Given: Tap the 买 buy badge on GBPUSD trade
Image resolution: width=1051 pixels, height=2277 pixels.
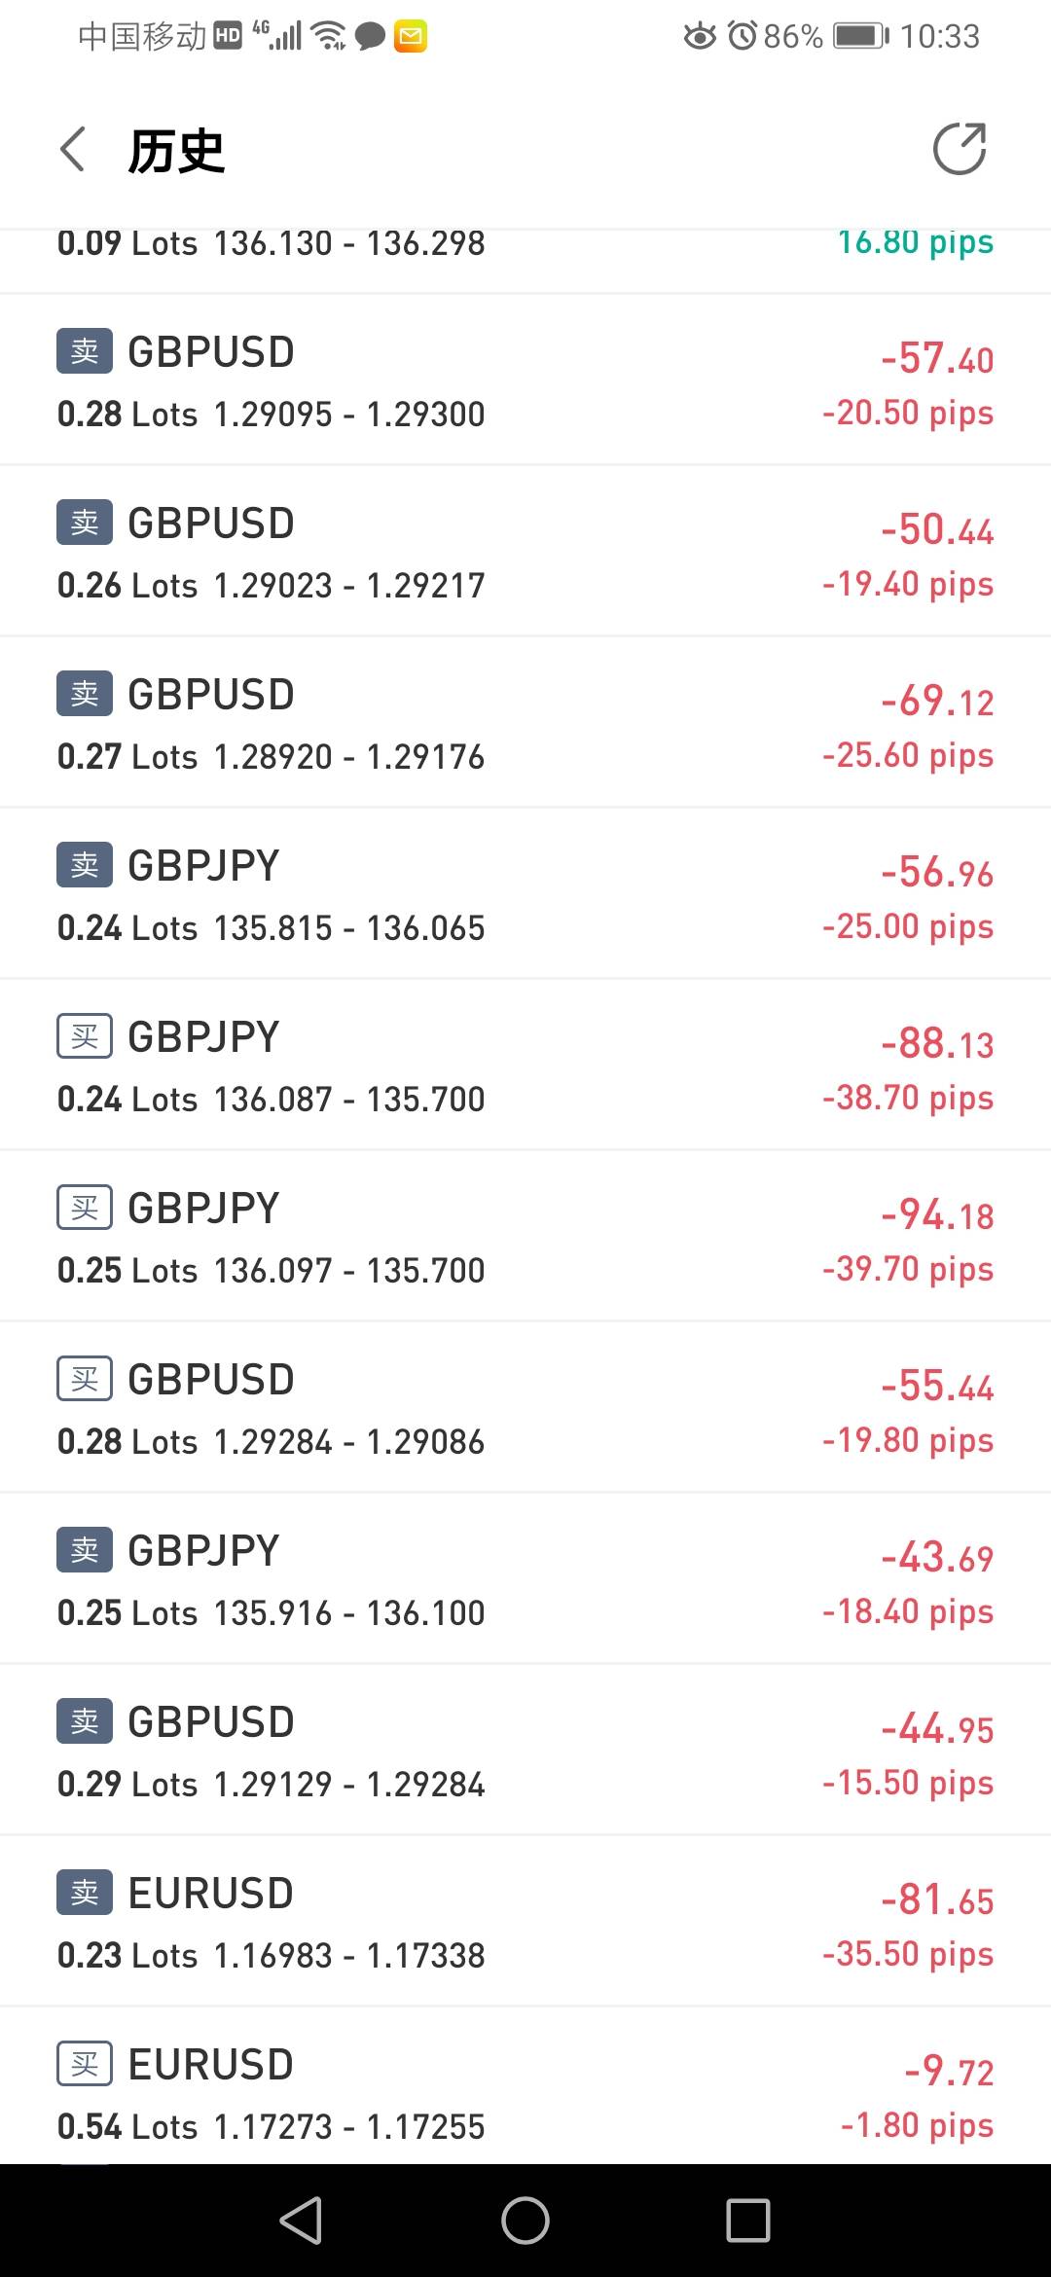Looking at the screenshot, I should tap(85, 1379).
